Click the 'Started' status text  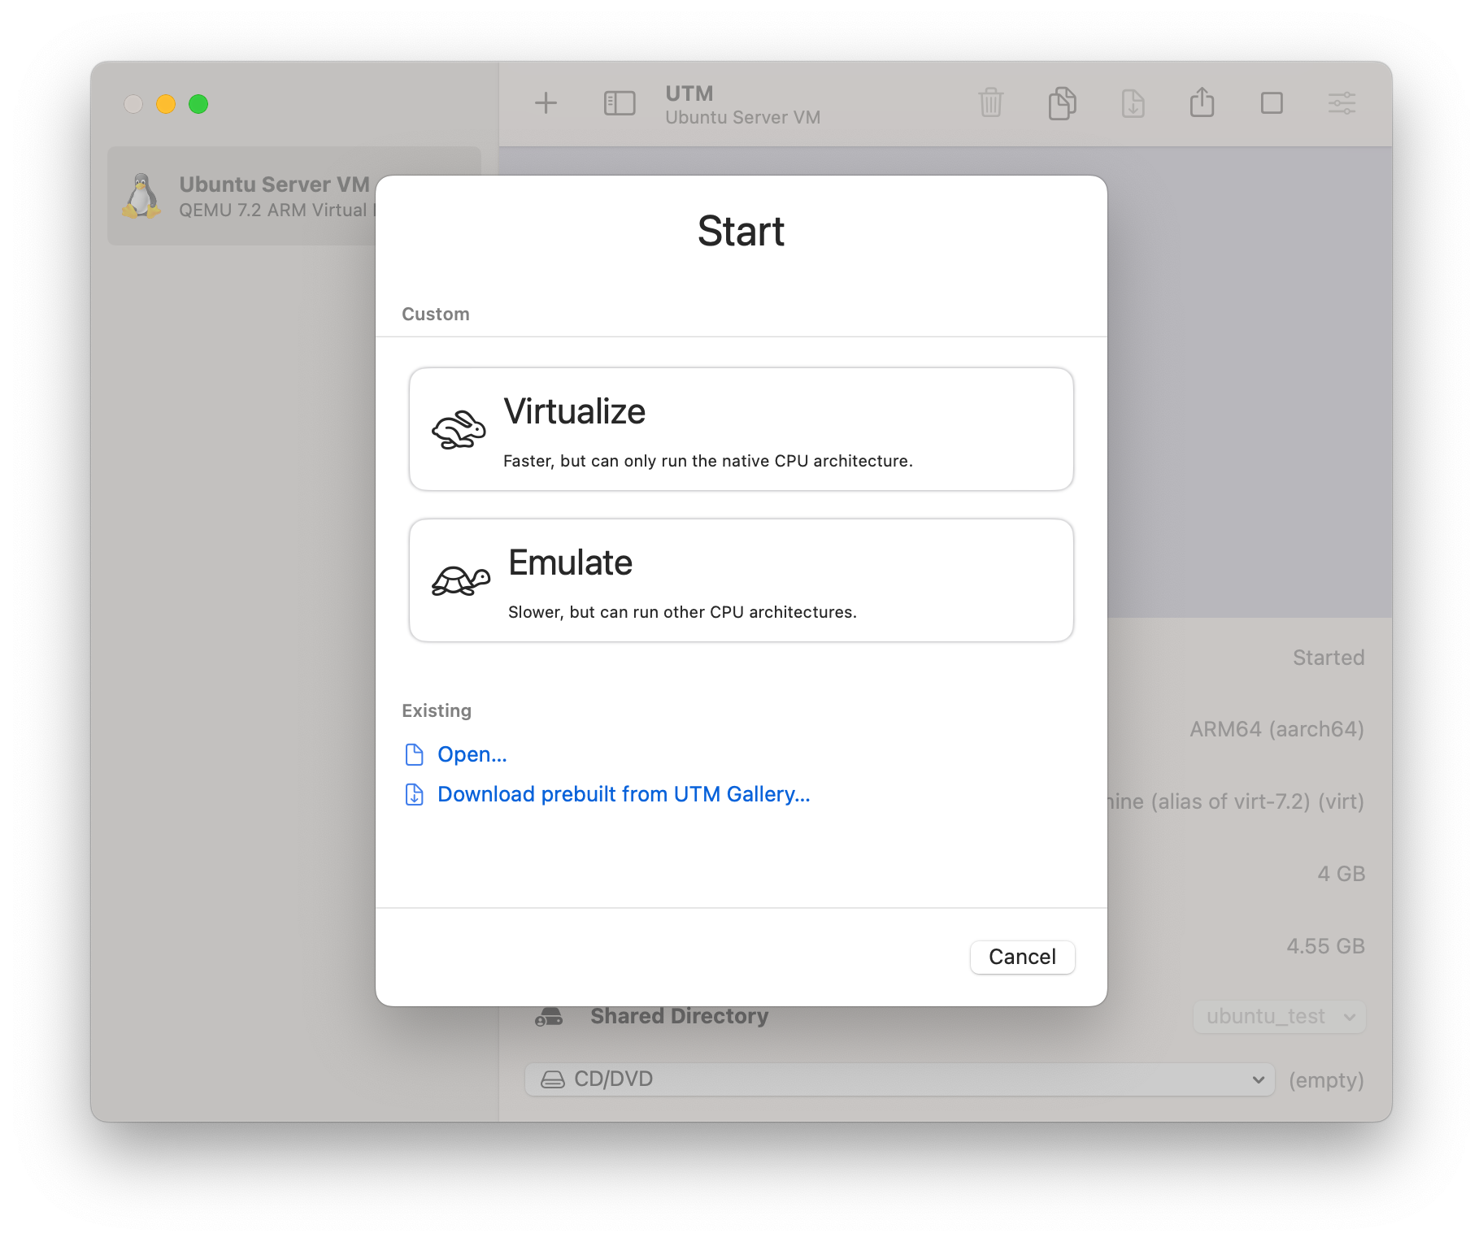click(1329, 658)
